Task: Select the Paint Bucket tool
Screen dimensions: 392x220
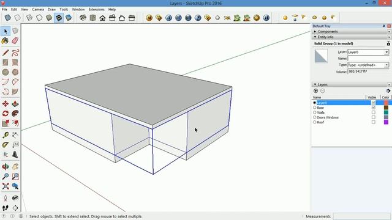Action: [6, 41]
